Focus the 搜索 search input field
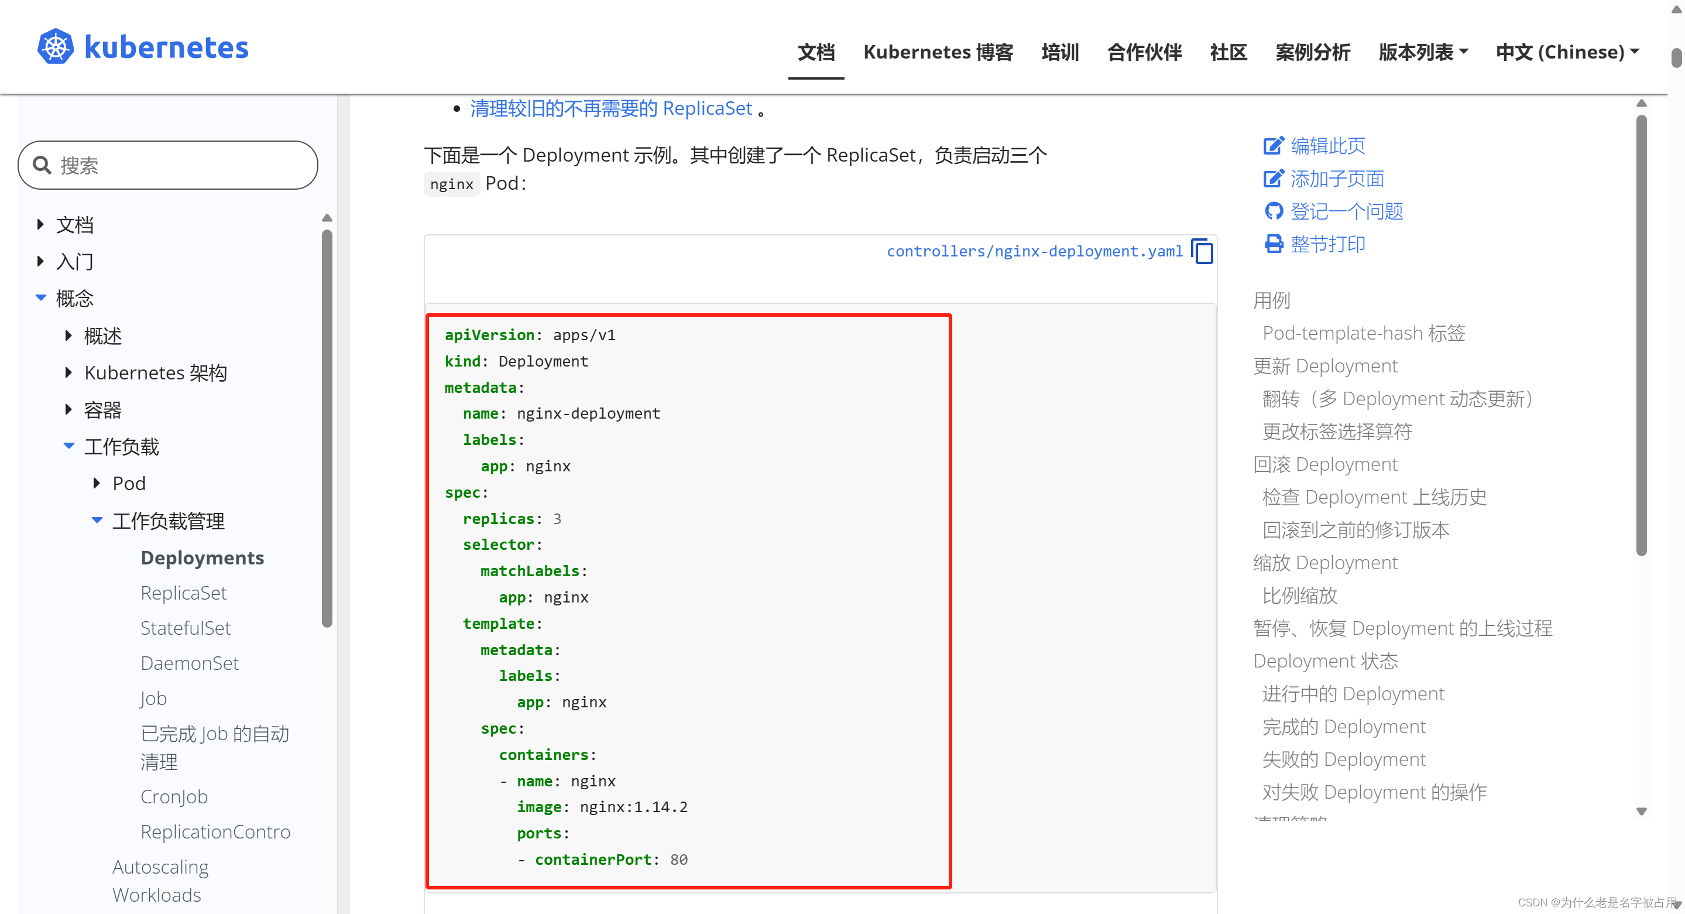1685x914 pixels. 167,165
